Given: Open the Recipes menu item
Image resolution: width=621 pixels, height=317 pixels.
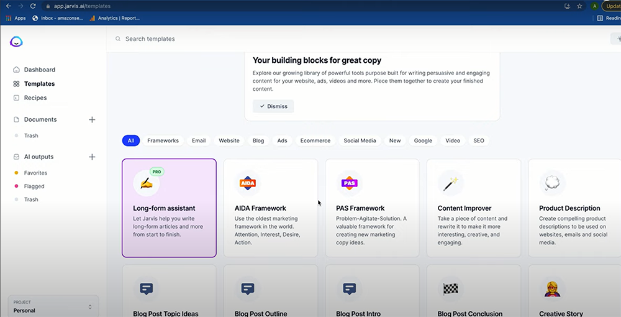Looking at the screenshot, I should click(35, 98).
